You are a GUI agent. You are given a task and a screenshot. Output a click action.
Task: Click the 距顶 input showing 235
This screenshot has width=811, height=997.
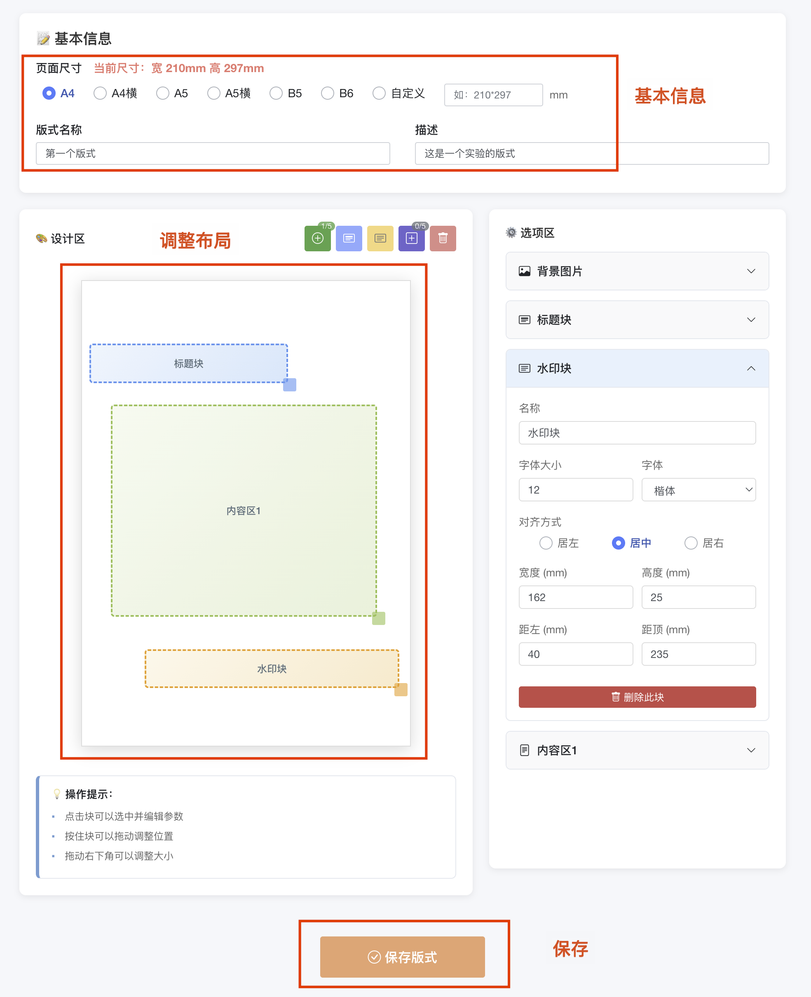coord(698,654)
